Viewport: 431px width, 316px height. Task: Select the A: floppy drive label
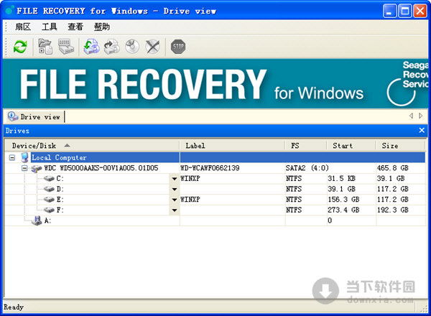pyautogui.click(x=47, y=220)
